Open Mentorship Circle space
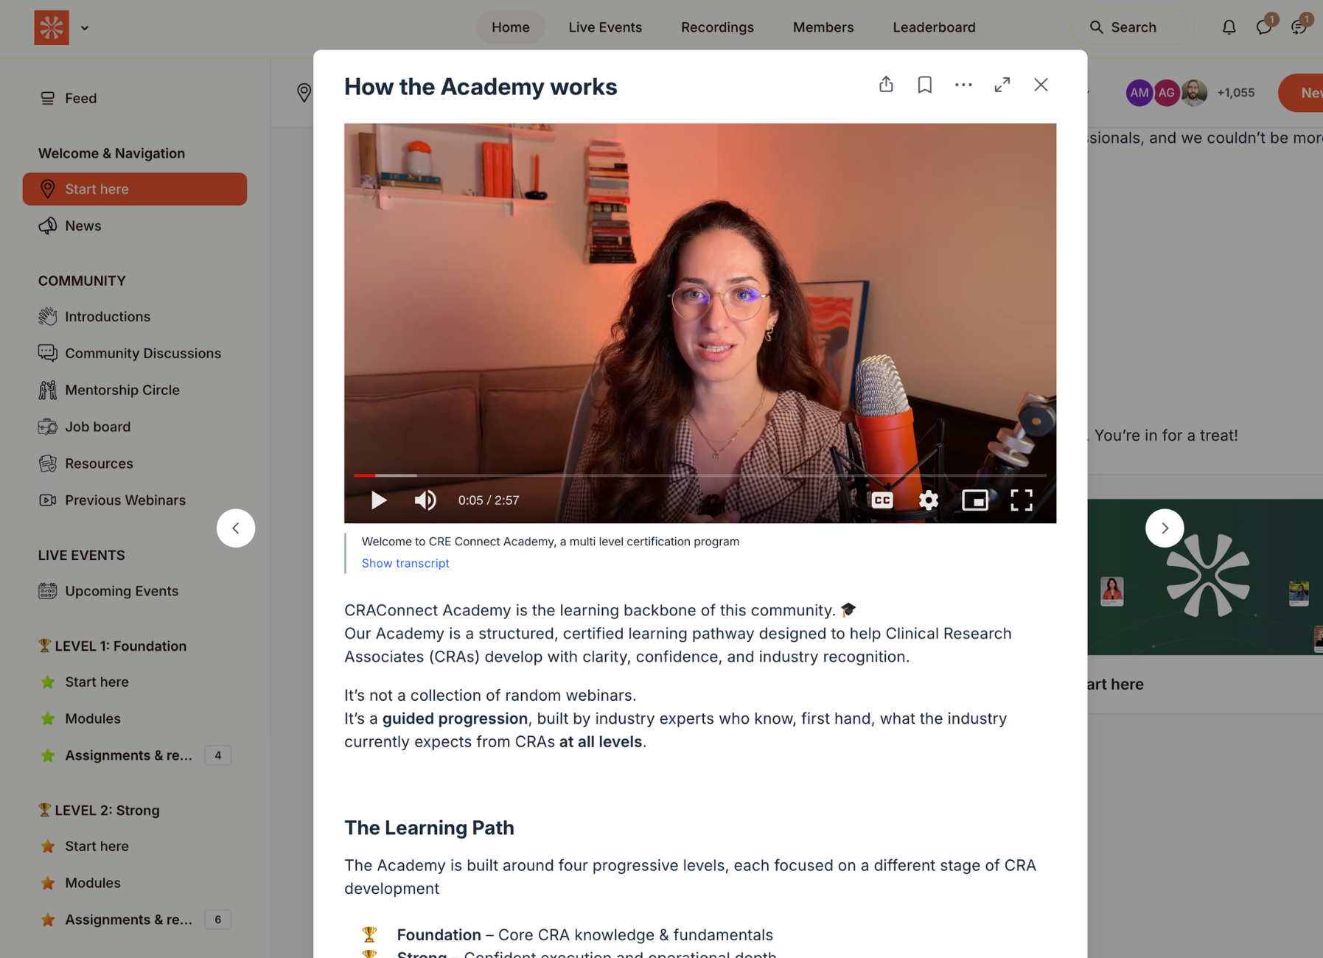 click(135, 391)
